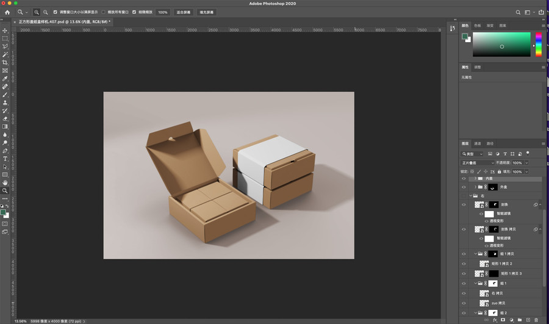Switch to the 色板 tab
Image resolution: width=549 pixels, height=324 pixels.
[x=478, y=26]
